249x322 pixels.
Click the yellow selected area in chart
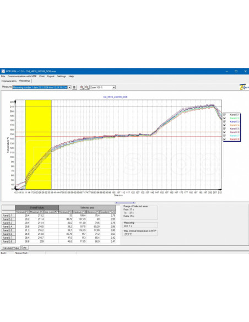[39, 144]
